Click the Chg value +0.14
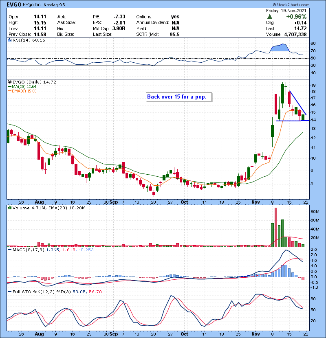Screen dimensions: 326x338 [x=300, y=23]
